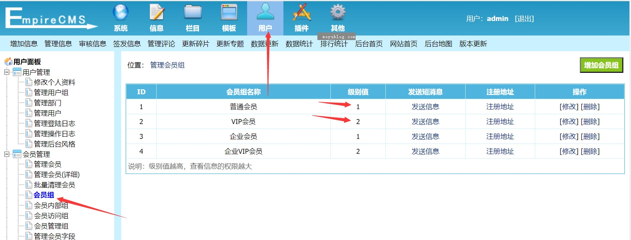Click the 用户管理 folder icon
The width and height of the screenshot is (631, 240).
[17, 72]
